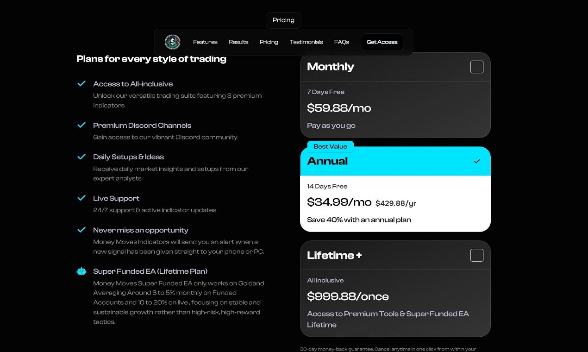Click the Pricing pill badge at top

click(283, 20)
